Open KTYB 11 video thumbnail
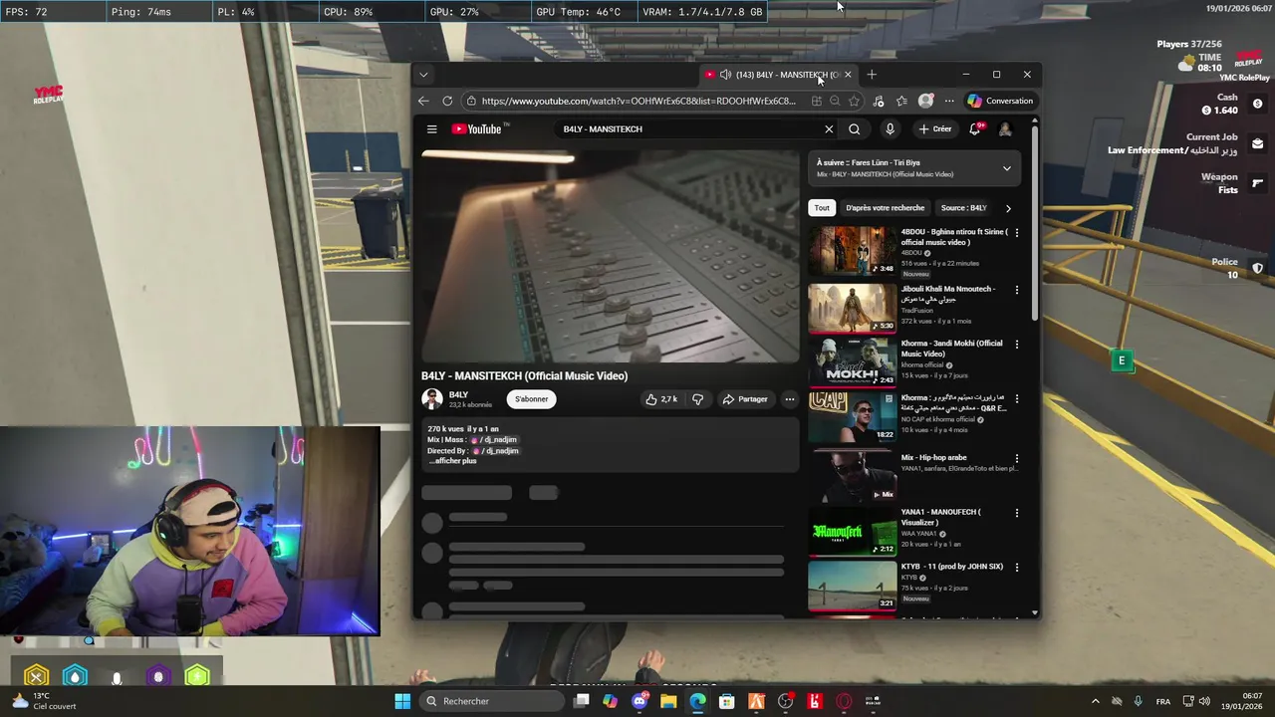The height and width of the screenshot is (717, 1275). pos(852,585)
